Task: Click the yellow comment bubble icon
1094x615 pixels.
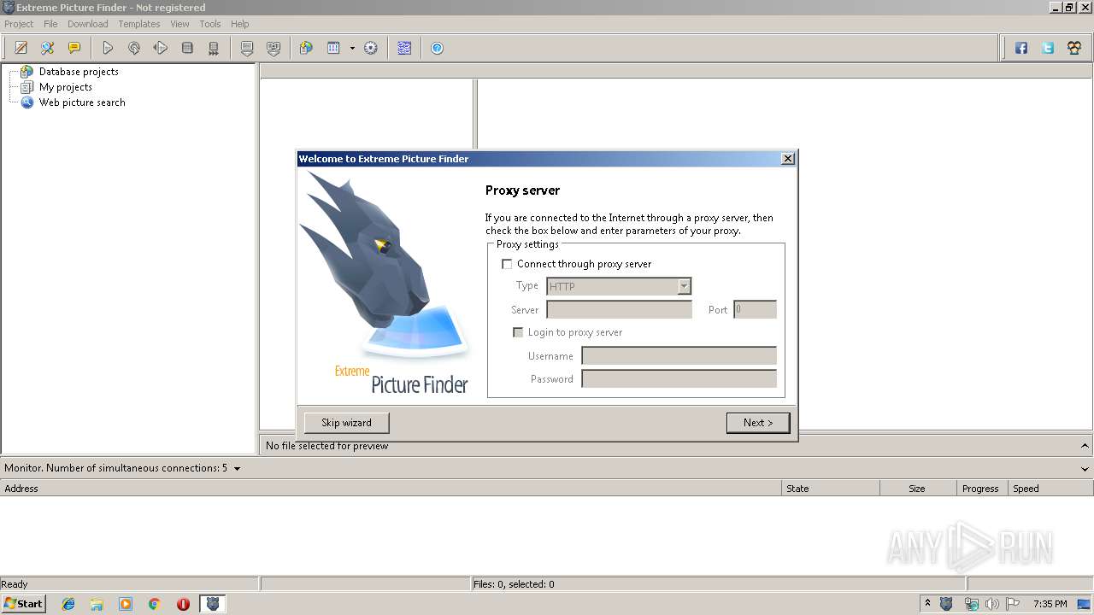Action: [x=74, y=49]
